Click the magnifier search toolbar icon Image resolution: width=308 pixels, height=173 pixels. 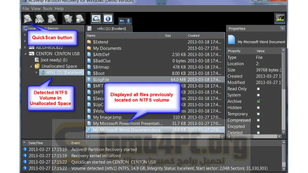coord(96,19)
